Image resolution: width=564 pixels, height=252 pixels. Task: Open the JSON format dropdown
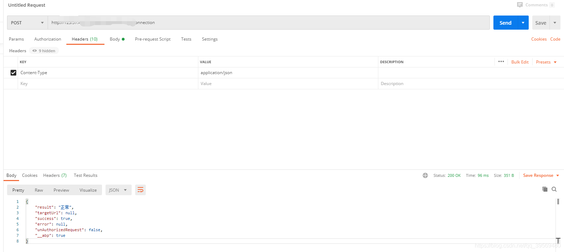(x=118, y=190)
